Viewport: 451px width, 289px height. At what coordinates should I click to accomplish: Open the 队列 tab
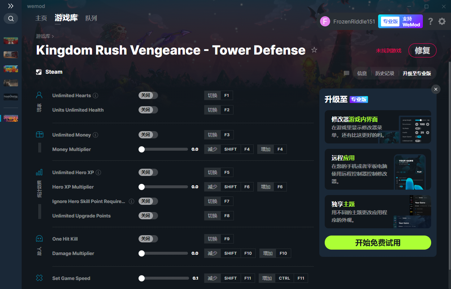pos(91,18)
